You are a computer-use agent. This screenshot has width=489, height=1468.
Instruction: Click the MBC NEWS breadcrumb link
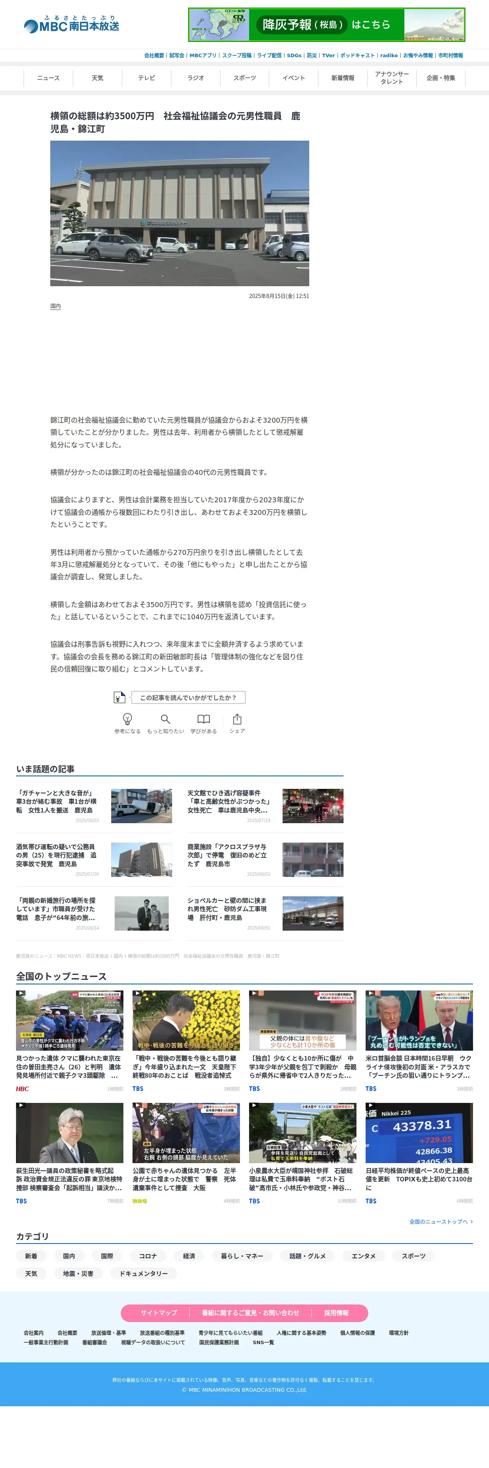tap(69, 956)
